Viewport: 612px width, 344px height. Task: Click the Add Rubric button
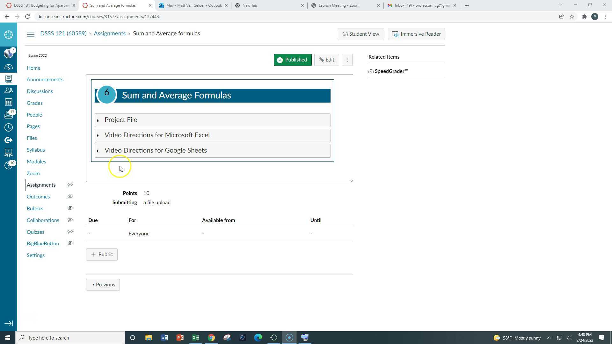click(x=102, y=254)
